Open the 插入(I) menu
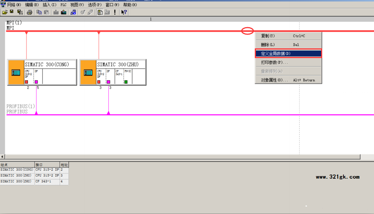374x214 pixels. (x=50, y=5)
